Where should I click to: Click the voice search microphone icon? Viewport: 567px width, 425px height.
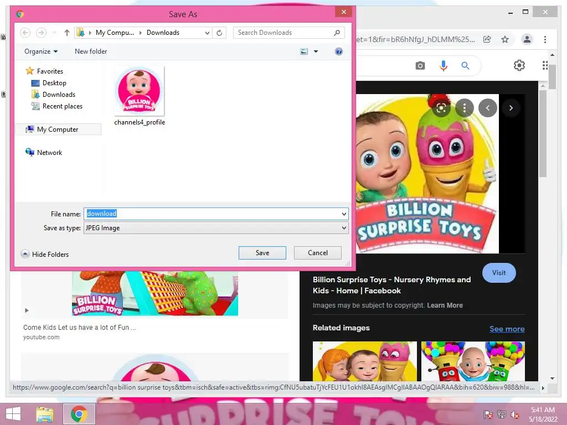click(x=444, y=65)
